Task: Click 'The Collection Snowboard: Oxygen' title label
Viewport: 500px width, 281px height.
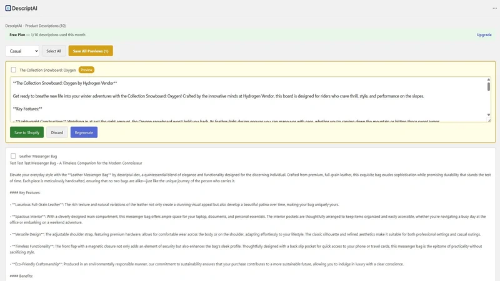Action: pyautogui.click(x=47, y=70)
